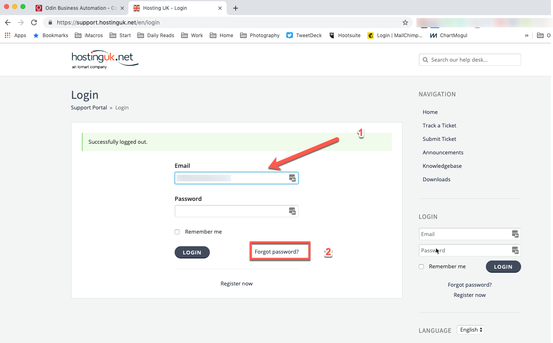Open the Bookmarks star bookmark

(50, 36)
